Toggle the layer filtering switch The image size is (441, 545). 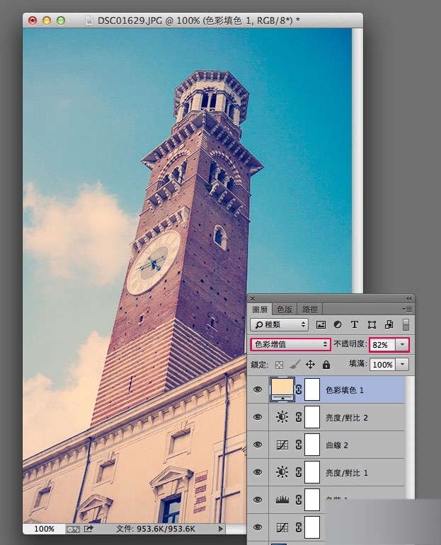[x=406, y=324]
